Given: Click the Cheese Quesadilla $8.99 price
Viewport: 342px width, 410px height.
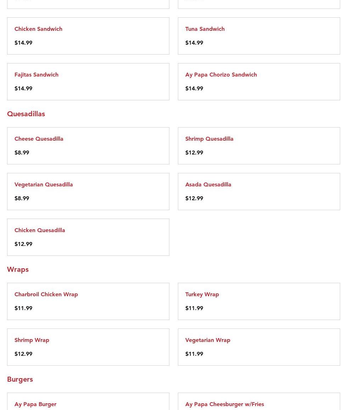Looking at the screenshot, I should tap(22, 152).
